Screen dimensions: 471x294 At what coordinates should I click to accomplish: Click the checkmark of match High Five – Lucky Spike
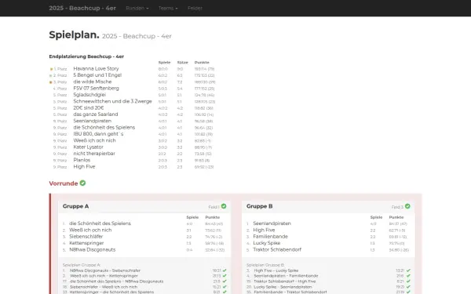point(408,270)
